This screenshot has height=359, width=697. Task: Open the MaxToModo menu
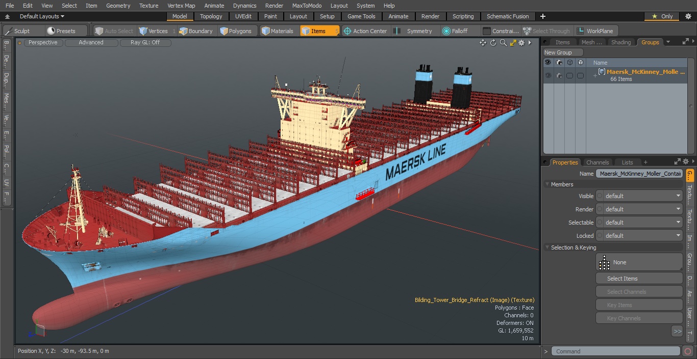tap(307, 6)
